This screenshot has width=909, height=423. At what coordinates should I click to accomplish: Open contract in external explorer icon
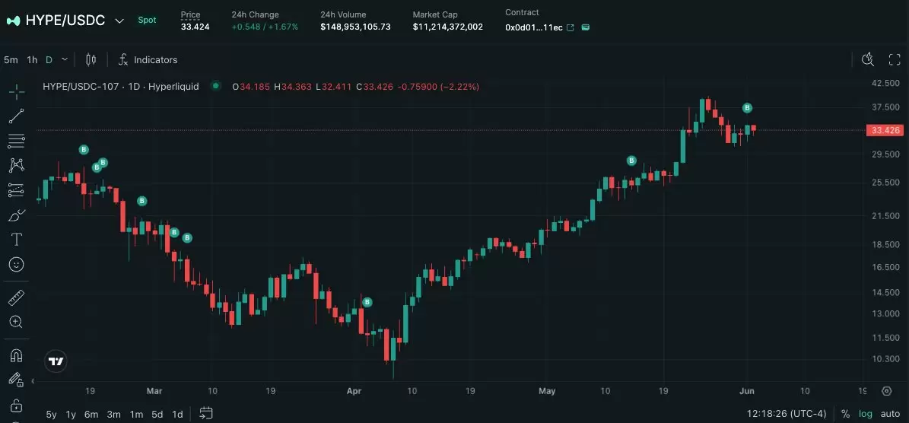pos(571,27)
